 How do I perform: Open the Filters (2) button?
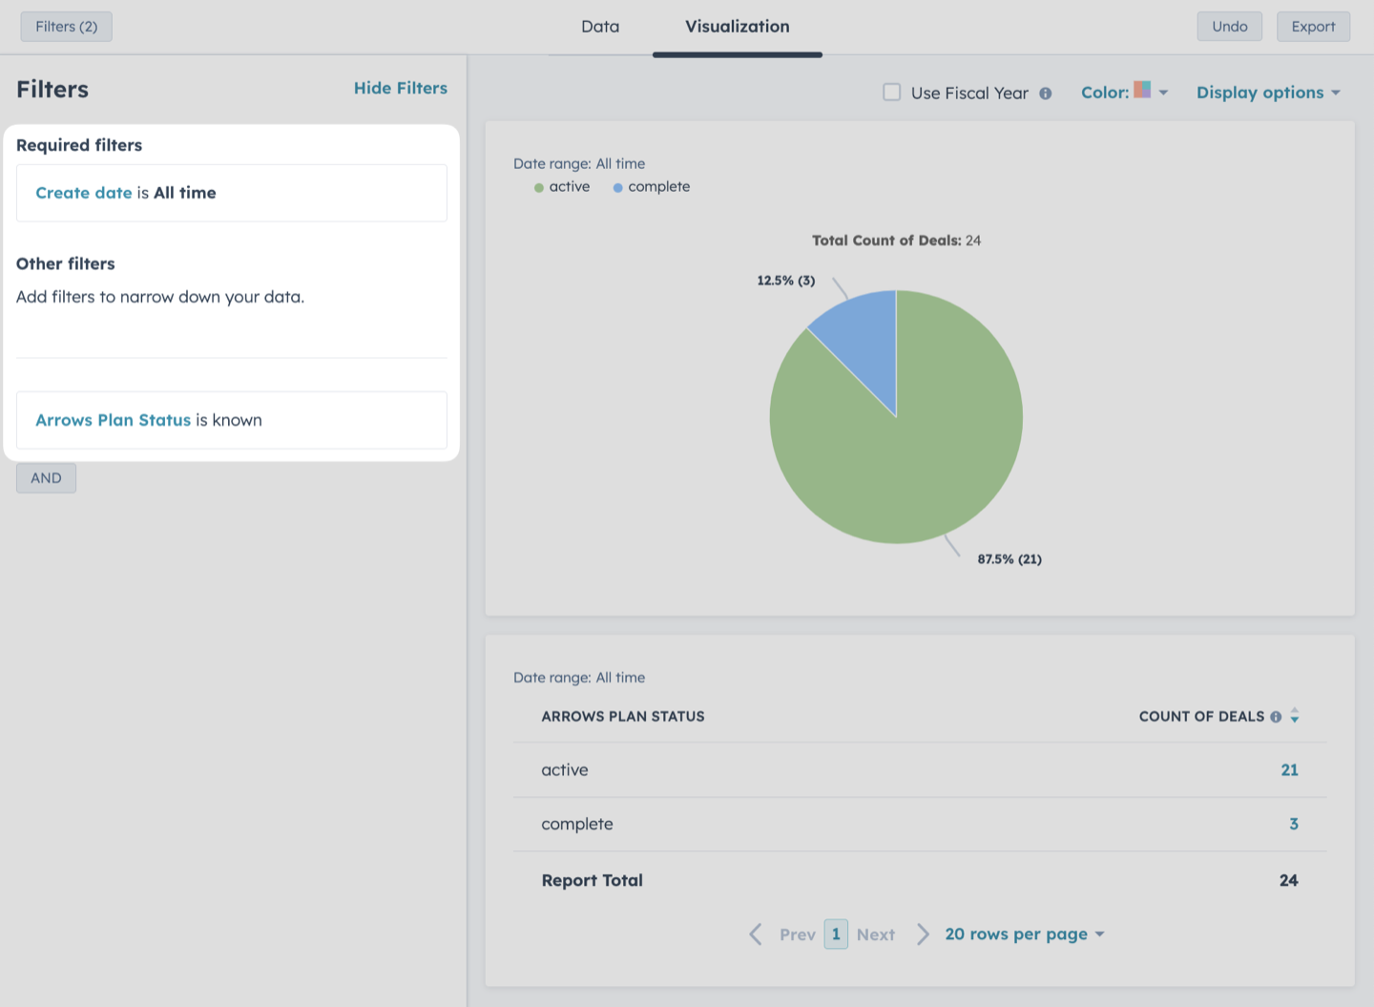pyautogui.click(x=67, y=27)
